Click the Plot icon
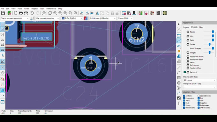The image size is (217, 122). point(26,13)
